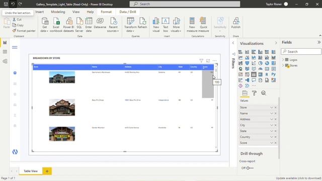Open the Get data source picker
The image size is (322, 181).
(44, 25)
